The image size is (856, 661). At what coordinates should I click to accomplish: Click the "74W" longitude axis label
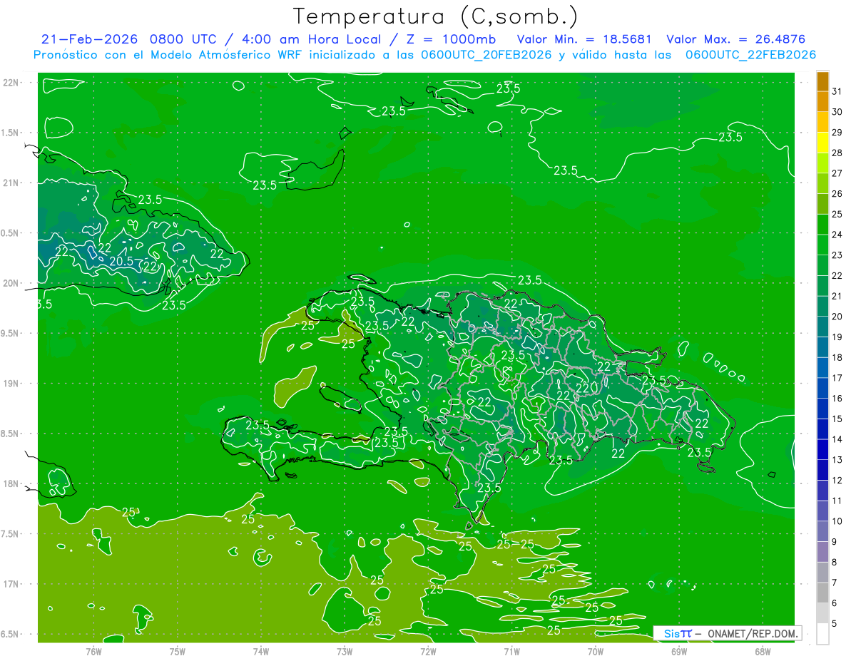click(x=261, y=651)
